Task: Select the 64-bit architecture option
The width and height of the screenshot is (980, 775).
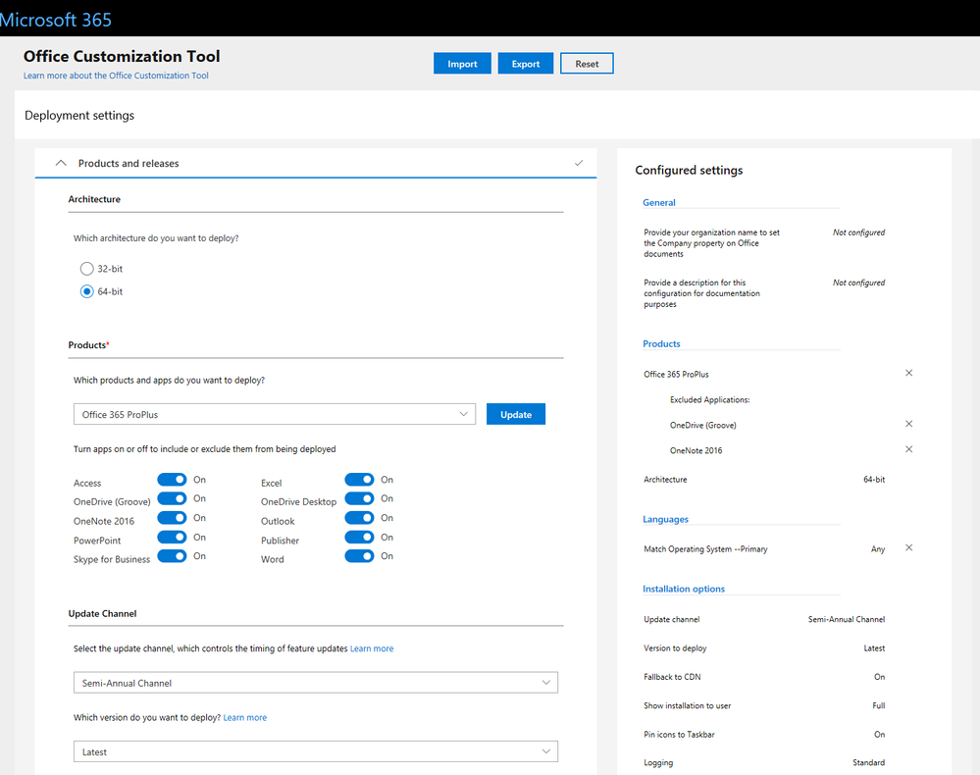Action: pyautogui.click(x=87, y=291)
